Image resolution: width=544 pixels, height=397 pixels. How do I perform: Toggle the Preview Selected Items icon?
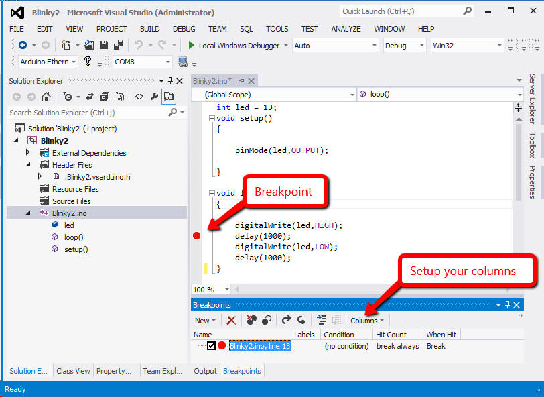click(169, 97)
